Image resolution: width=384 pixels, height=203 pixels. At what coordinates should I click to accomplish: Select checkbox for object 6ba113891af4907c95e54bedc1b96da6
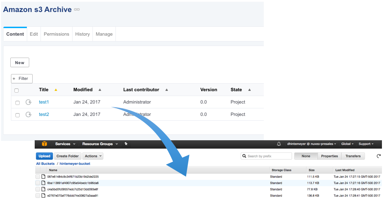38,183
